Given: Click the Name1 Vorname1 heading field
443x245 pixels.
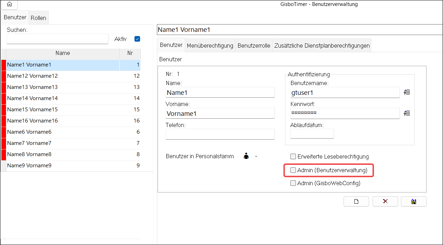Looking at the screenshot, I should point(300,30).
